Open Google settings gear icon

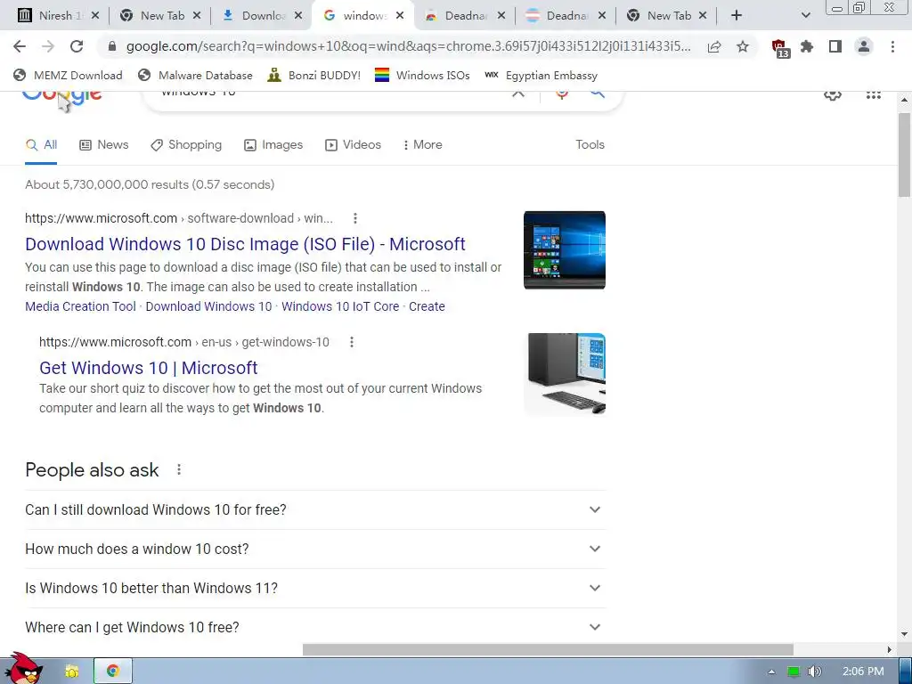pos(833,94)
